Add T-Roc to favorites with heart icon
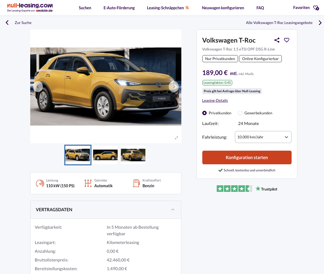This screenshot has height=274, width=324. [286, 40]
